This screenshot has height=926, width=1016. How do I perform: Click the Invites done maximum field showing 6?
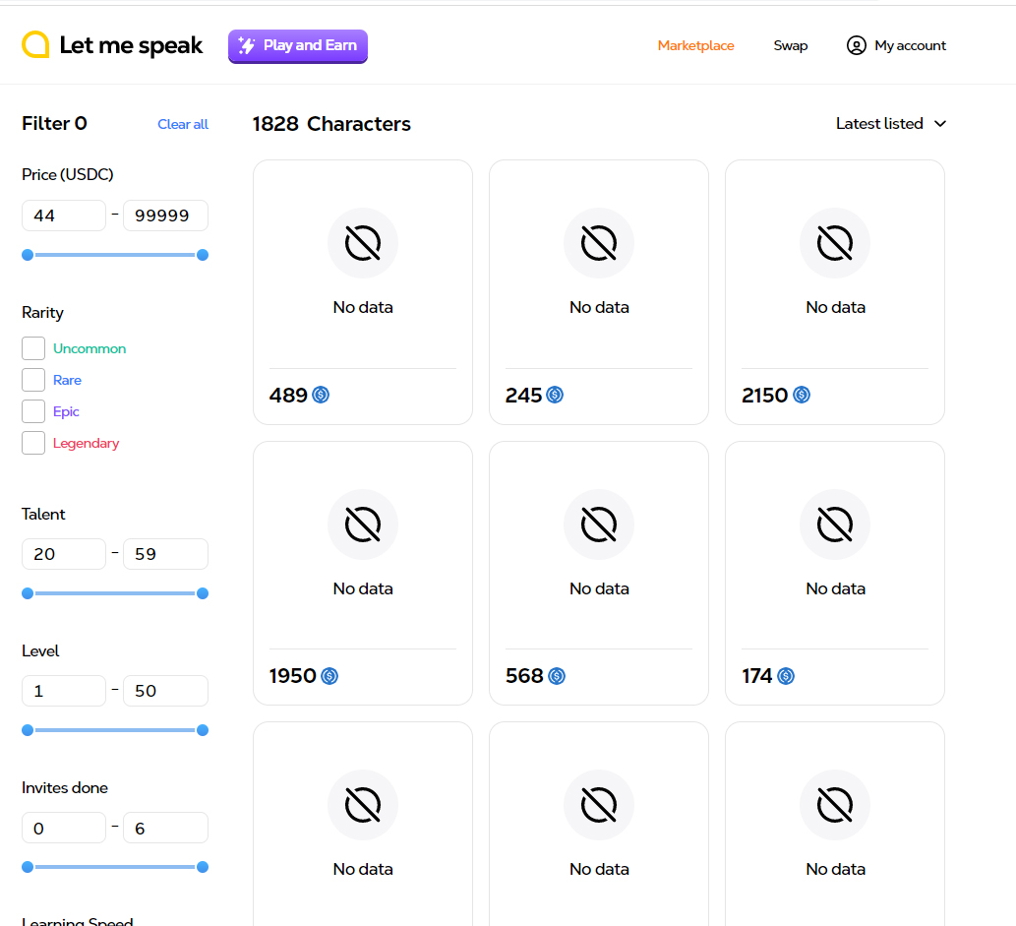tap(166, 828)
